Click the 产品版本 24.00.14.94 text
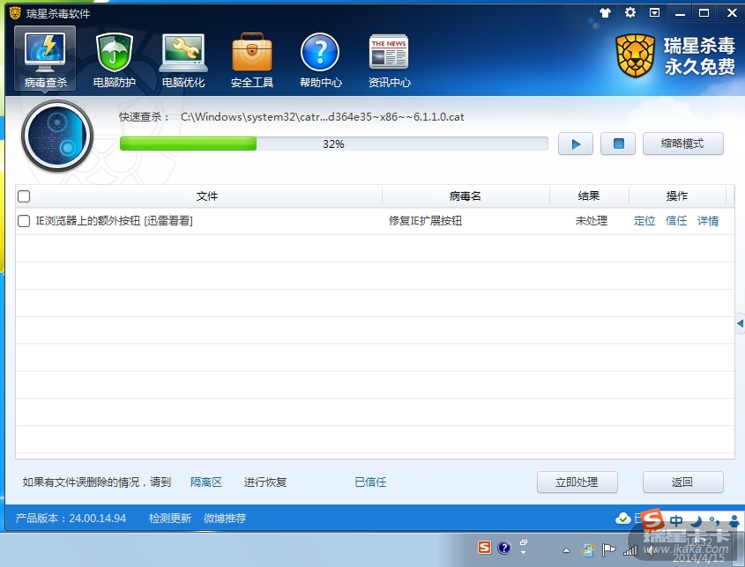 point(71,518)
